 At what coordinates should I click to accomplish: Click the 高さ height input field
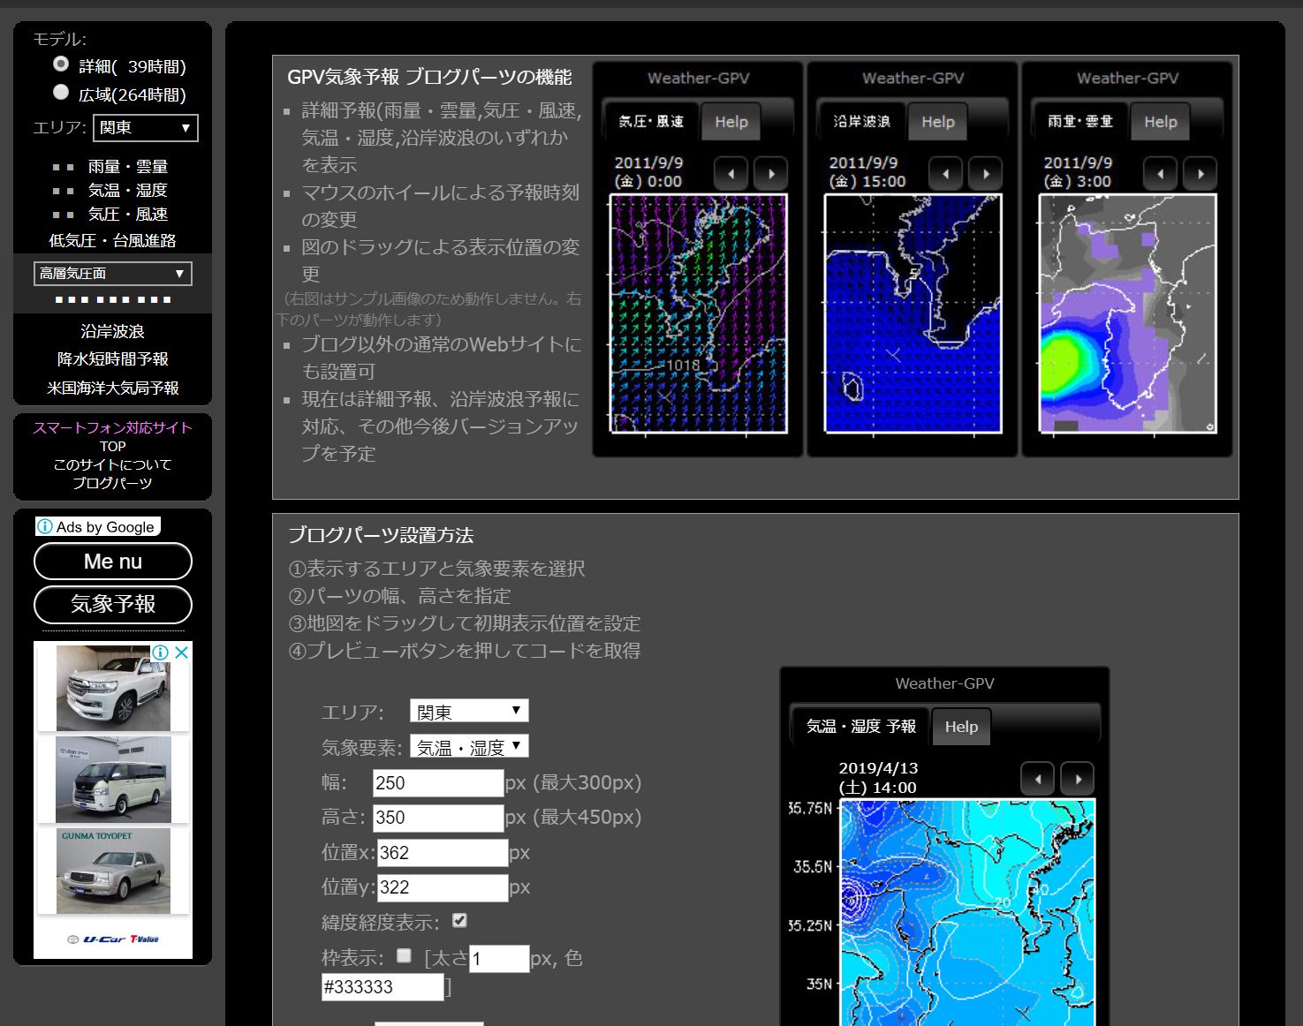pyautogui.click(x=438, y=818)
